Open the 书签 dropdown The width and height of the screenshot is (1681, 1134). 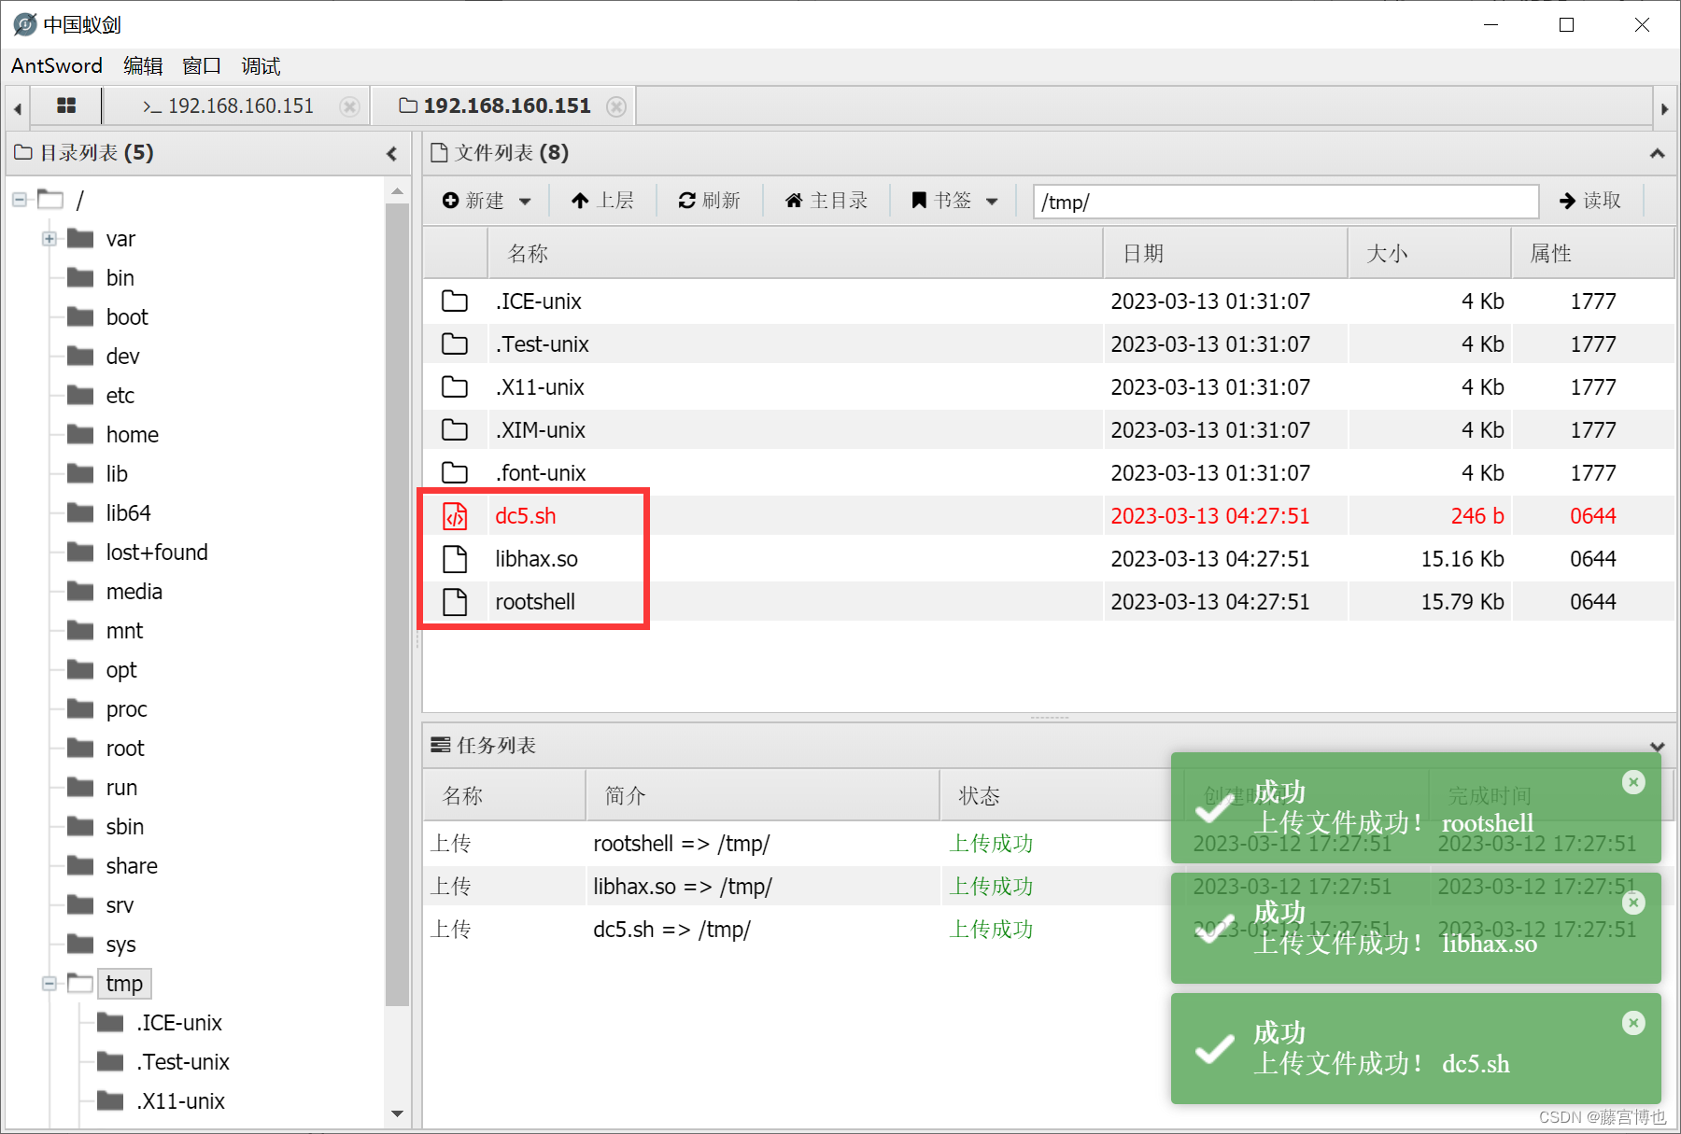pyautogui.click(x=954, y=201)
